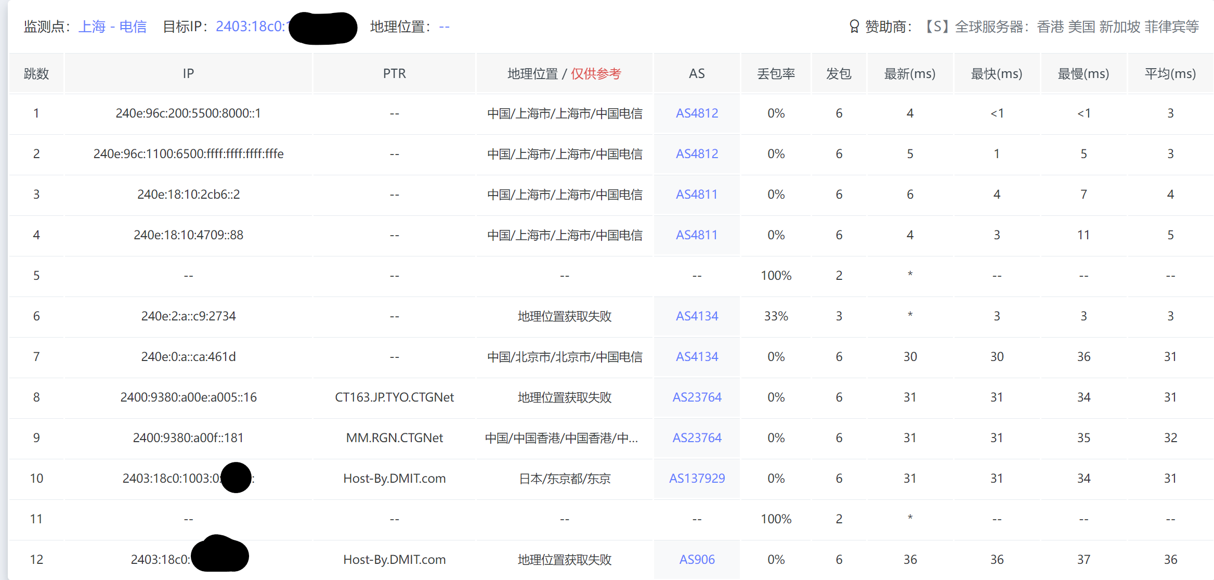The image size is (1214, 580).
Task: Select PTR CT163.JP.TYO.CTGNet
Action: click(395, 397)
